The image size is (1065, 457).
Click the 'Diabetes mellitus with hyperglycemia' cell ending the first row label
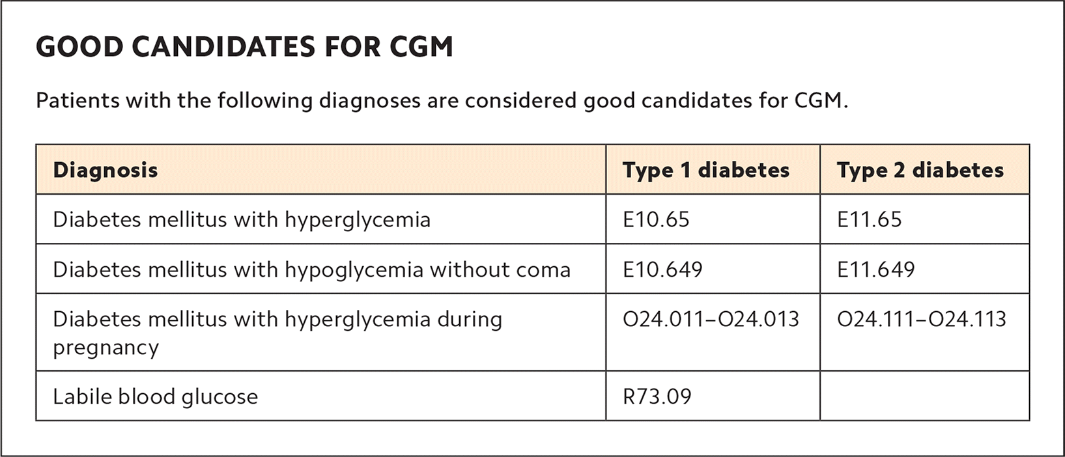click(x=242, y=219)
